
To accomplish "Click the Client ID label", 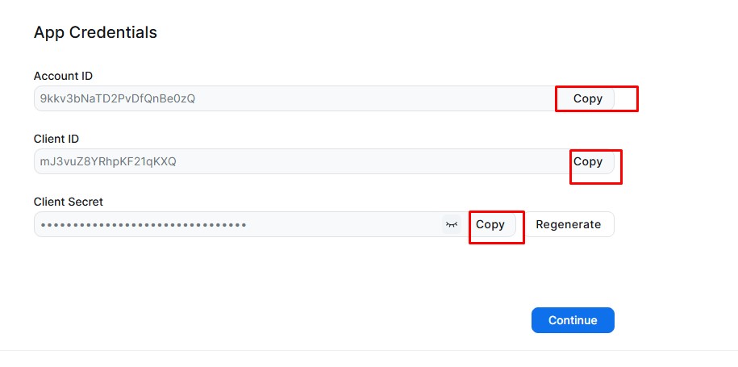I will (x=56, y=139).
